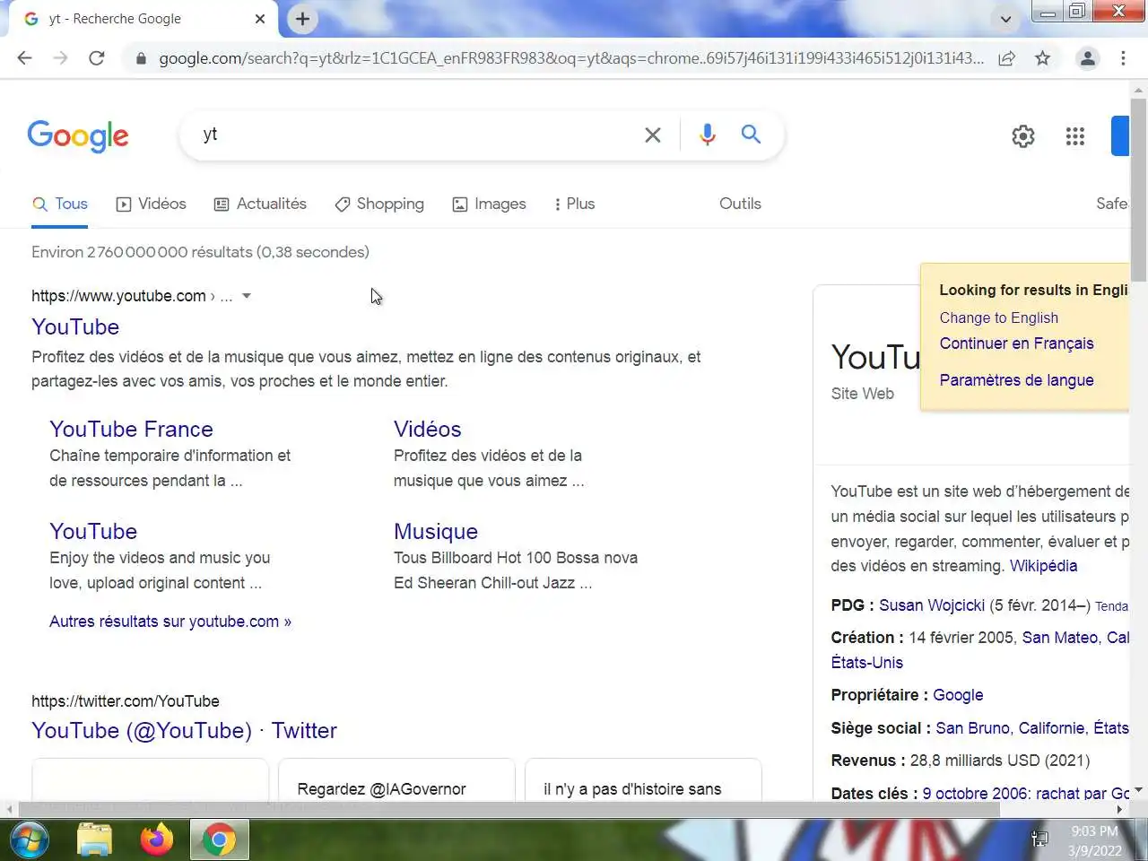Open 'YouTube (@YouTube) · Twitter' result

pyautogui.click(x=184, y=731)
